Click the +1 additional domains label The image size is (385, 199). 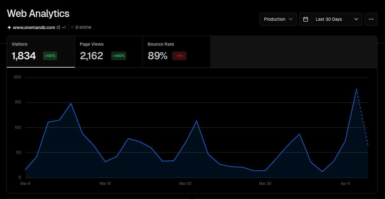tap(64, 27)
